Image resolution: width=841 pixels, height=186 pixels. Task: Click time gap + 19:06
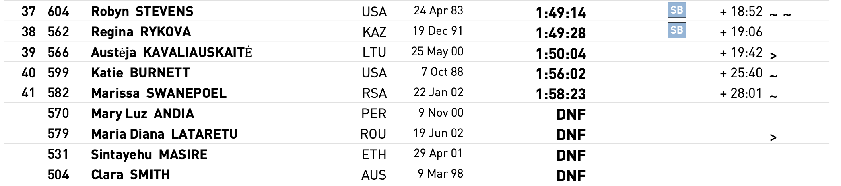coord(741,32)
